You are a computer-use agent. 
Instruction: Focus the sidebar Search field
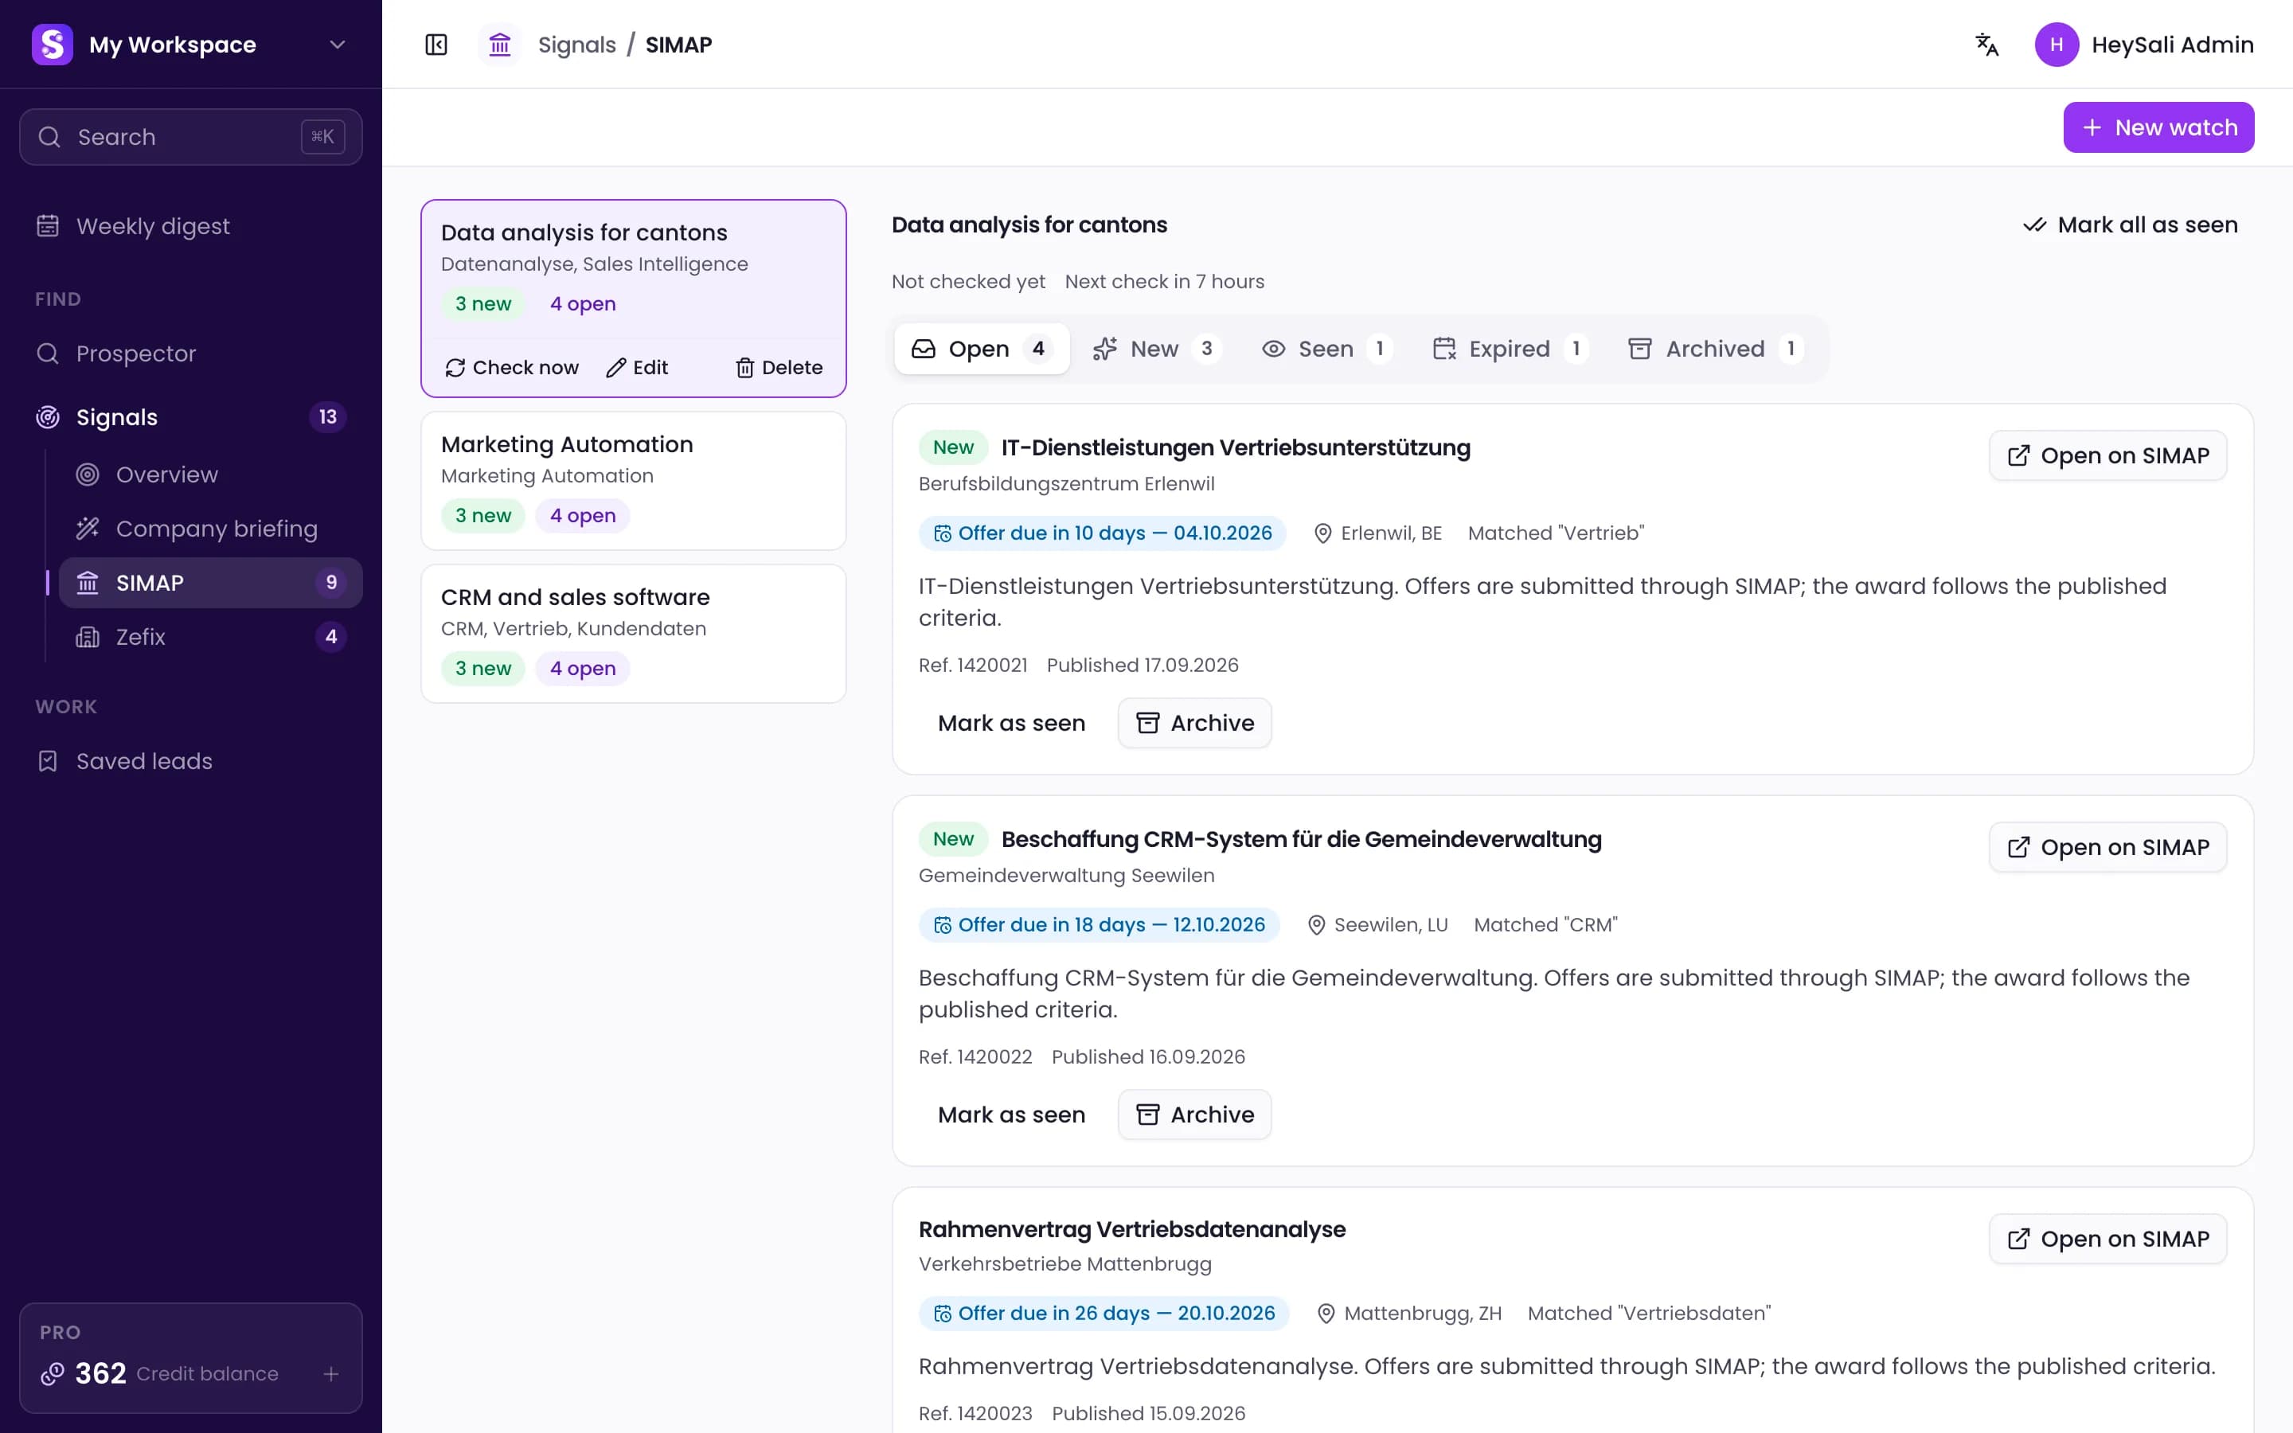point(190,138)
